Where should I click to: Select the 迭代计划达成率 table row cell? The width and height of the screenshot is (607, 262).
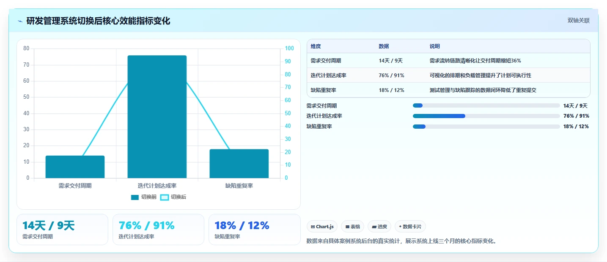coord(328,76)
